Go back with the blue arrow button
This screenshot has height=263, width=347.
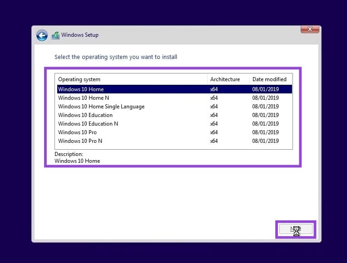[x=42, y=35]
